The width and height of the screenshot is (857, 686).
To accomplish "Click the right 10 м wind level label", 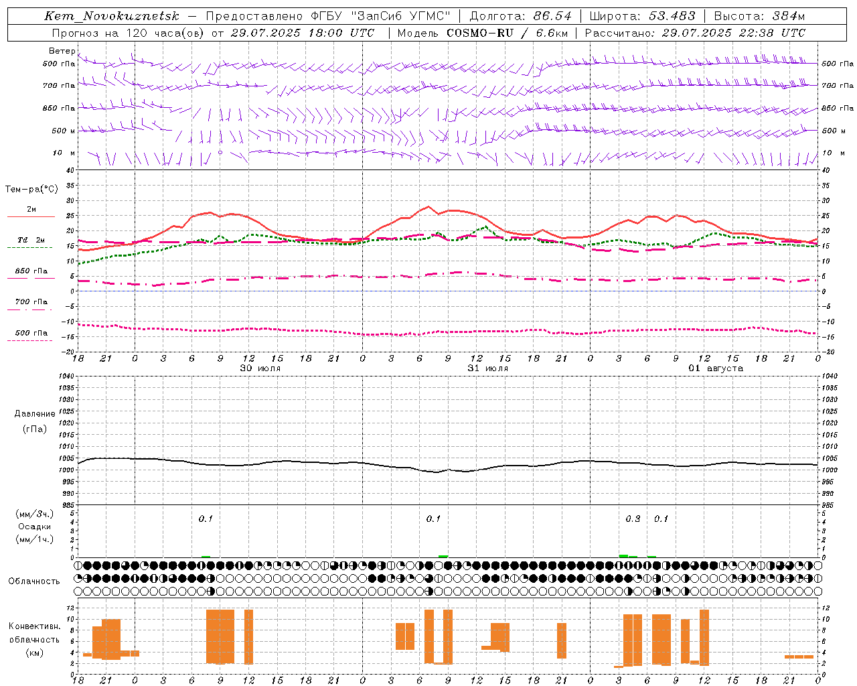I will 833,153.
